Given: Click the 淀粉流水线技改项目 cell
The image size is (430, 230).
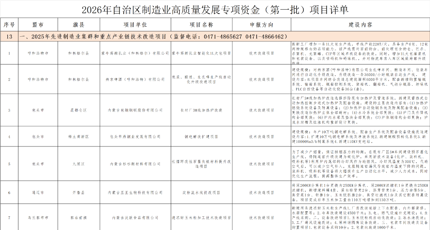Looking at the screenshot, I should [201, 192].
